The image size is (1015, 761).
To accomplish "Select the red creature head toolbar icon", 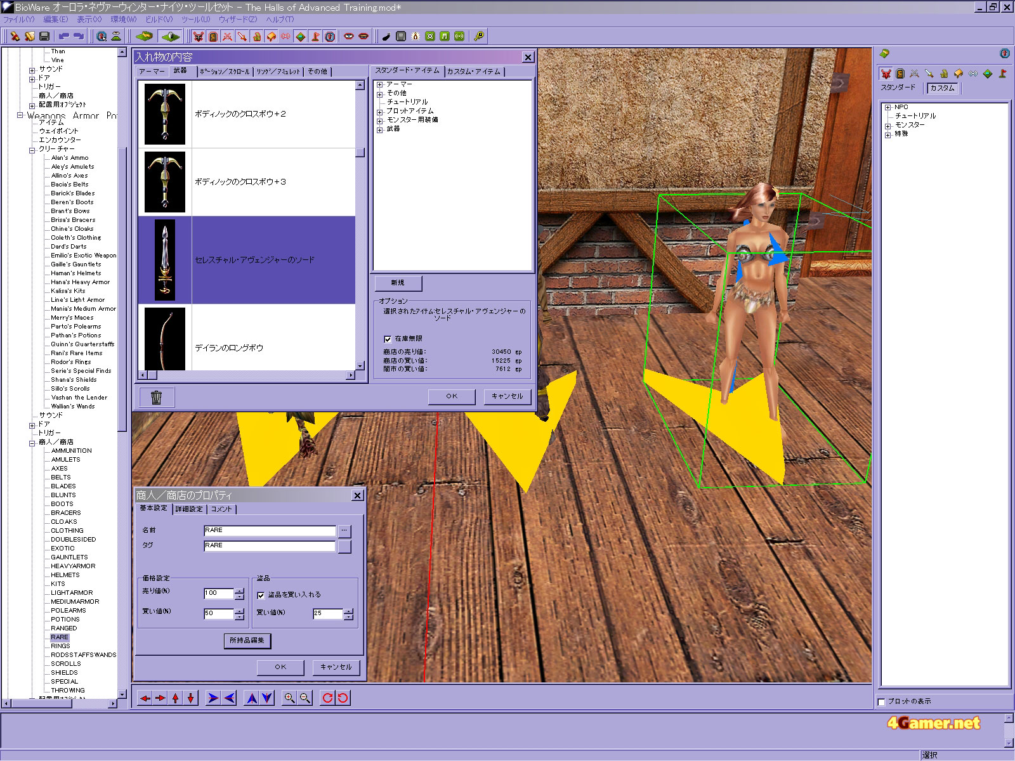I will 199,36.
